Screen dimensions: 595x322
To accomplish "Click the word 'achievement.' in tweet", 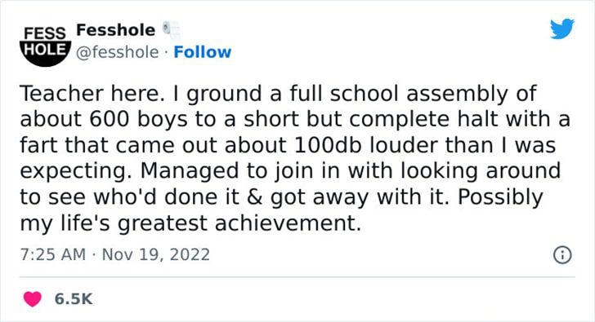I will click(x=288, y=223).
